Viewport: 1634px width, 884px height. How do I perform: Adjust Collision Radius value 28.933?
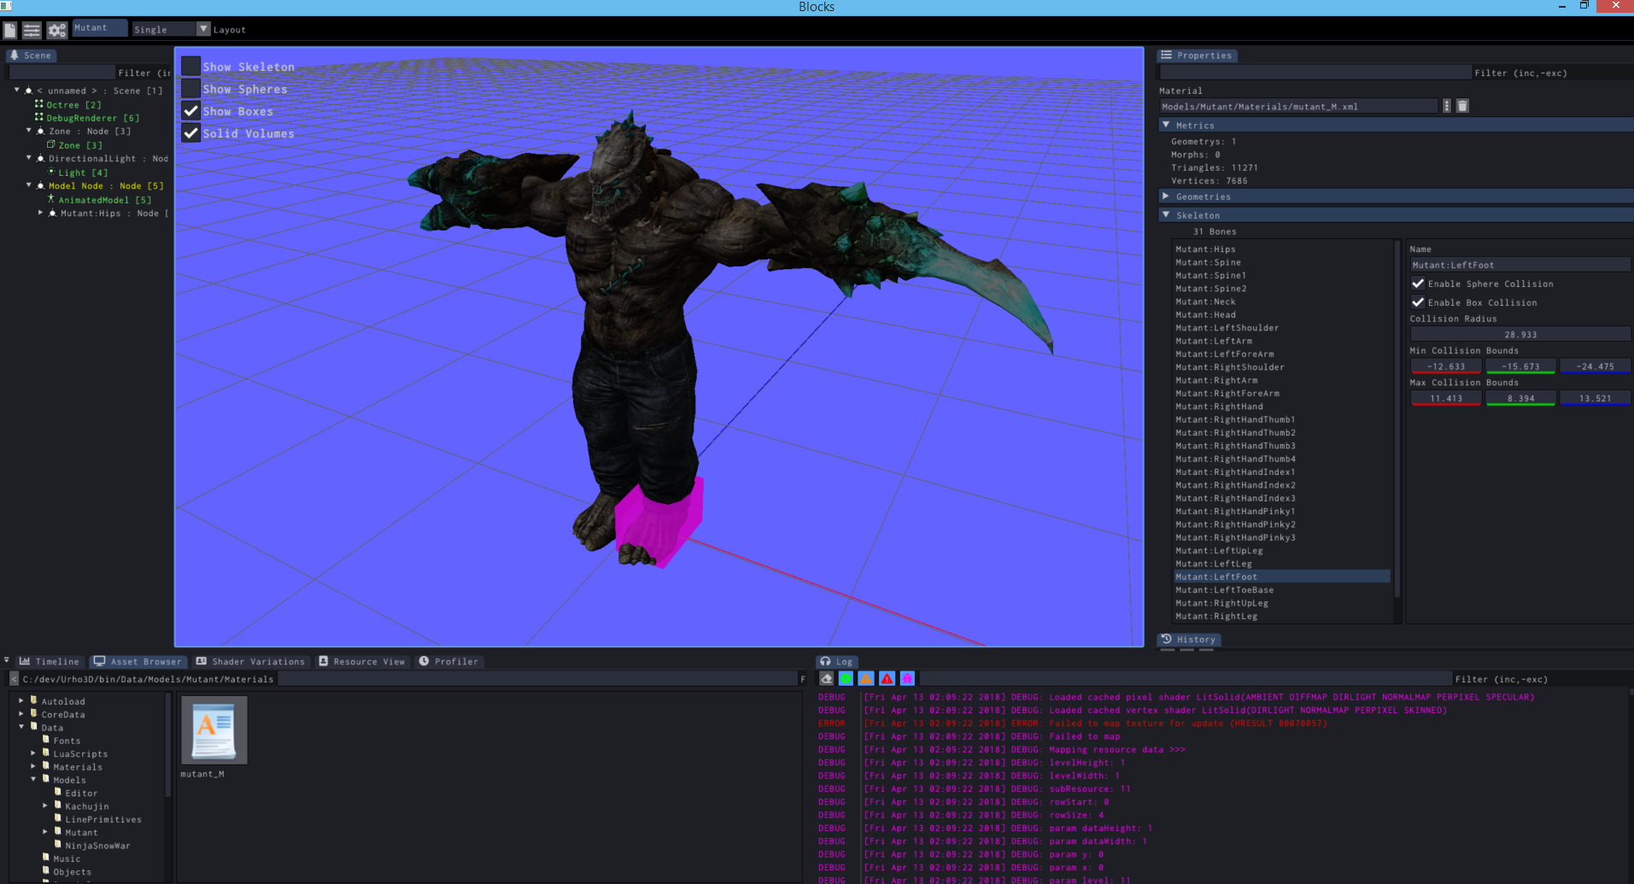point(1520,334)
